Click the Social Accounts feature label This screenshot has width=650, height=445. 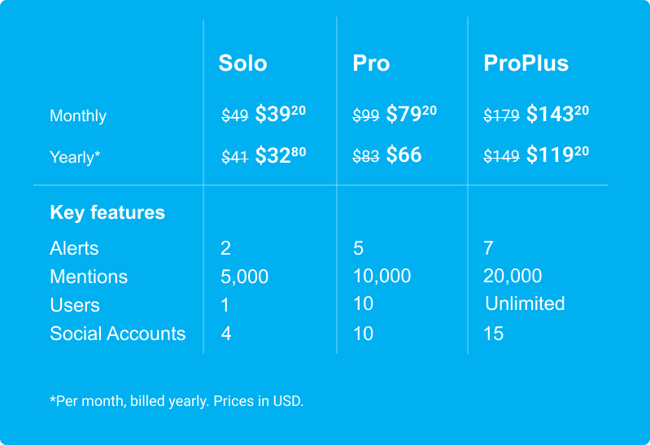(x=118, y=334)
